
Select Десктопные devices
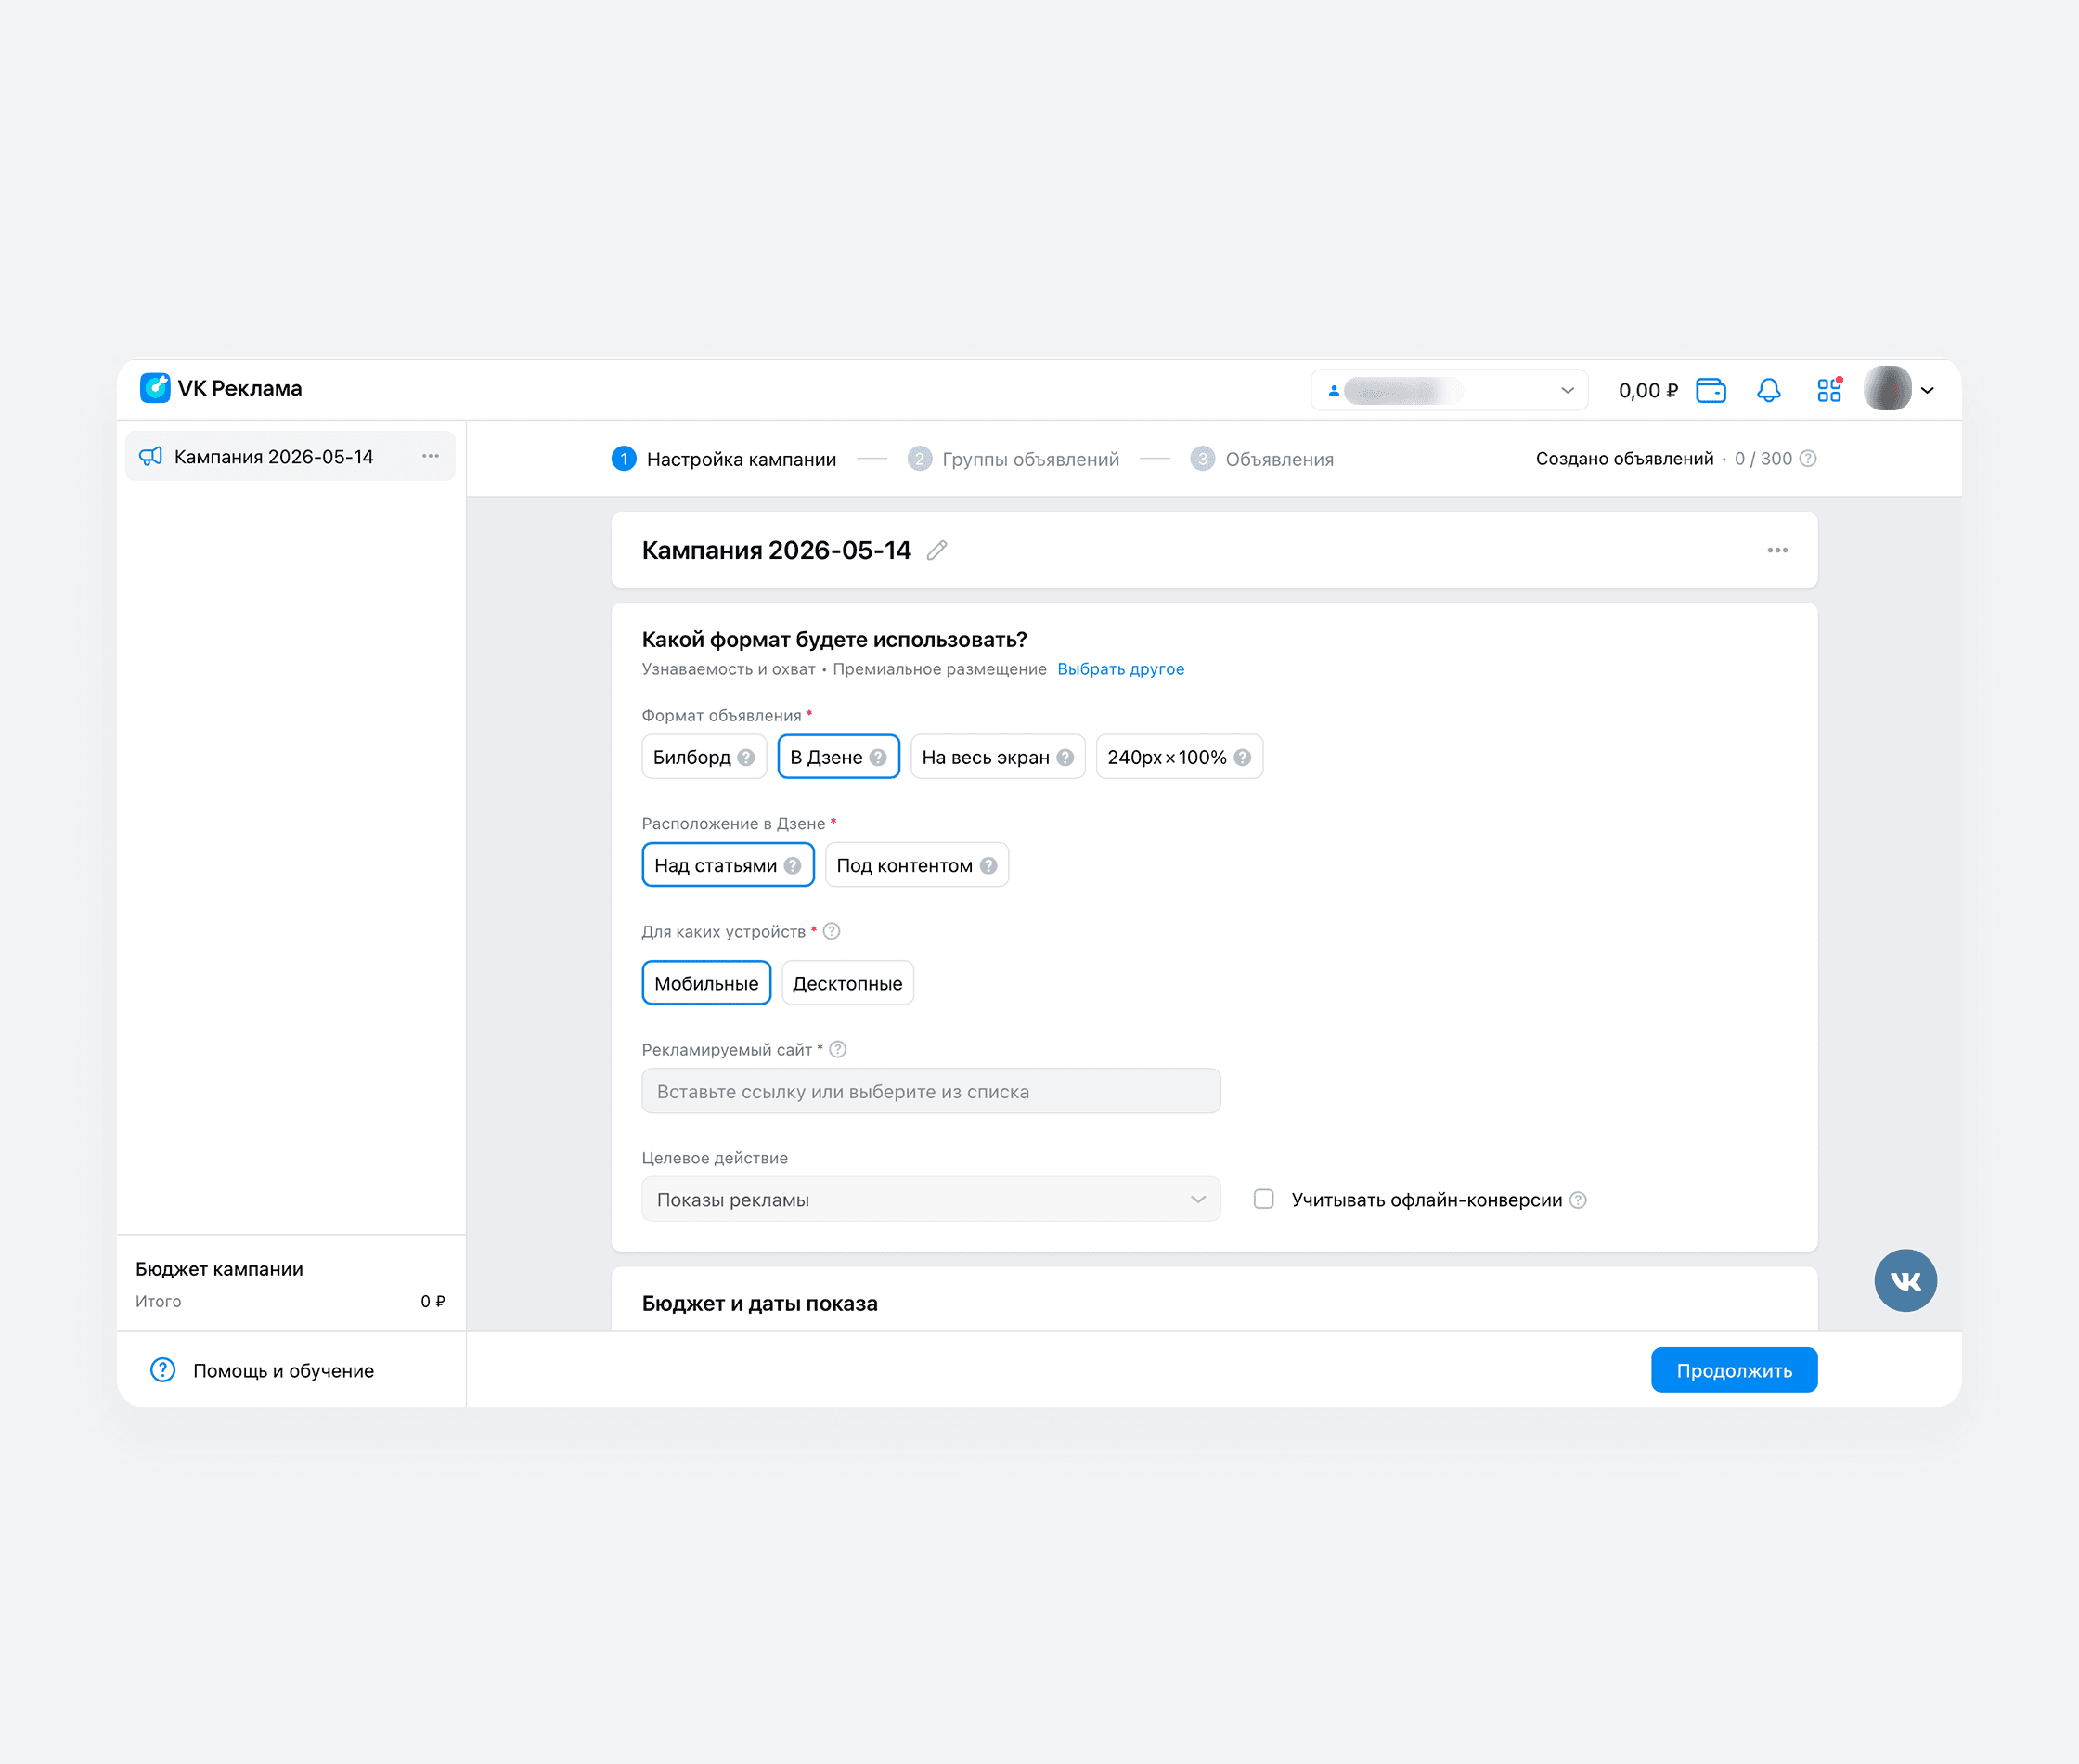point(847,983)
